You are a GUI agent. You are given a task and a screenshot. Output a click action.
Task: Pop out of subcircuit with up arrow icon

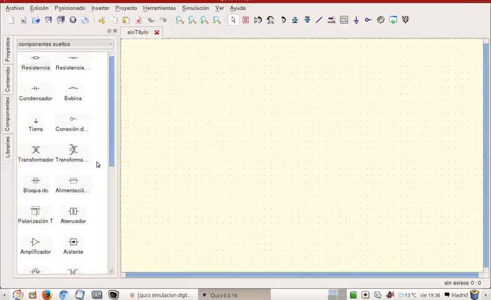307,20
